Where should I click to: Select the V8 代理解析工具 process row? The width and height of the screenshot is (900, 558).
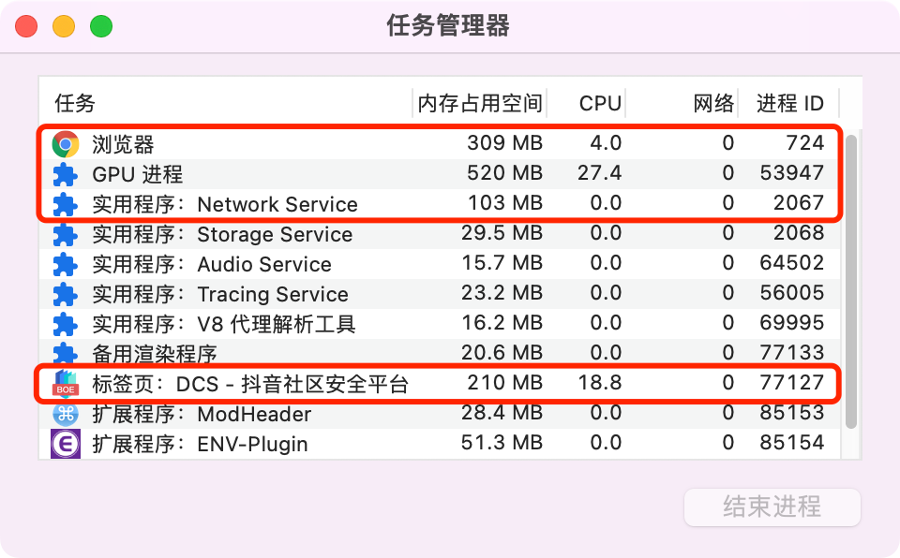click(x=440, y=324)
